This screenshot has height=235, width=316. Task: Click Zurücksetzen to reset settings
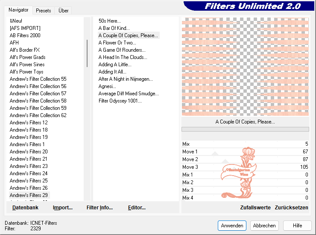coord(291,208)
